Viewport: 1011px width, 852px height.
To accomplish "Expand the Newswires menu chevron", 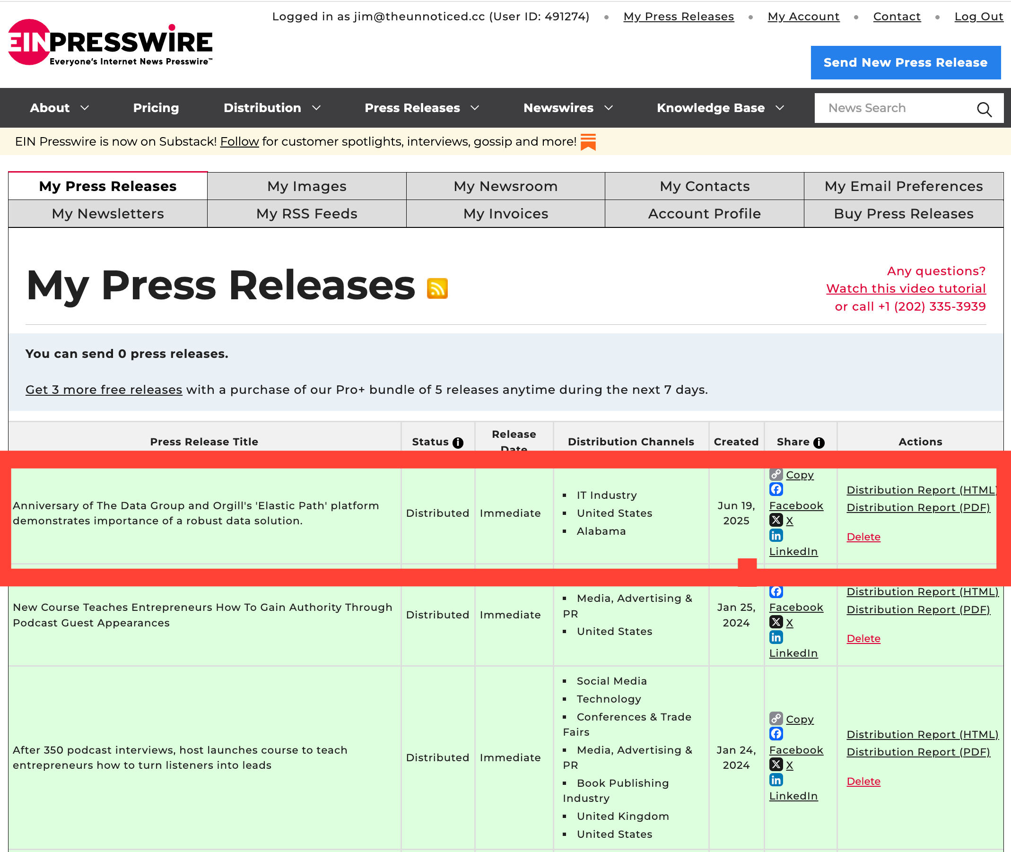I will [x=609, y=108].
